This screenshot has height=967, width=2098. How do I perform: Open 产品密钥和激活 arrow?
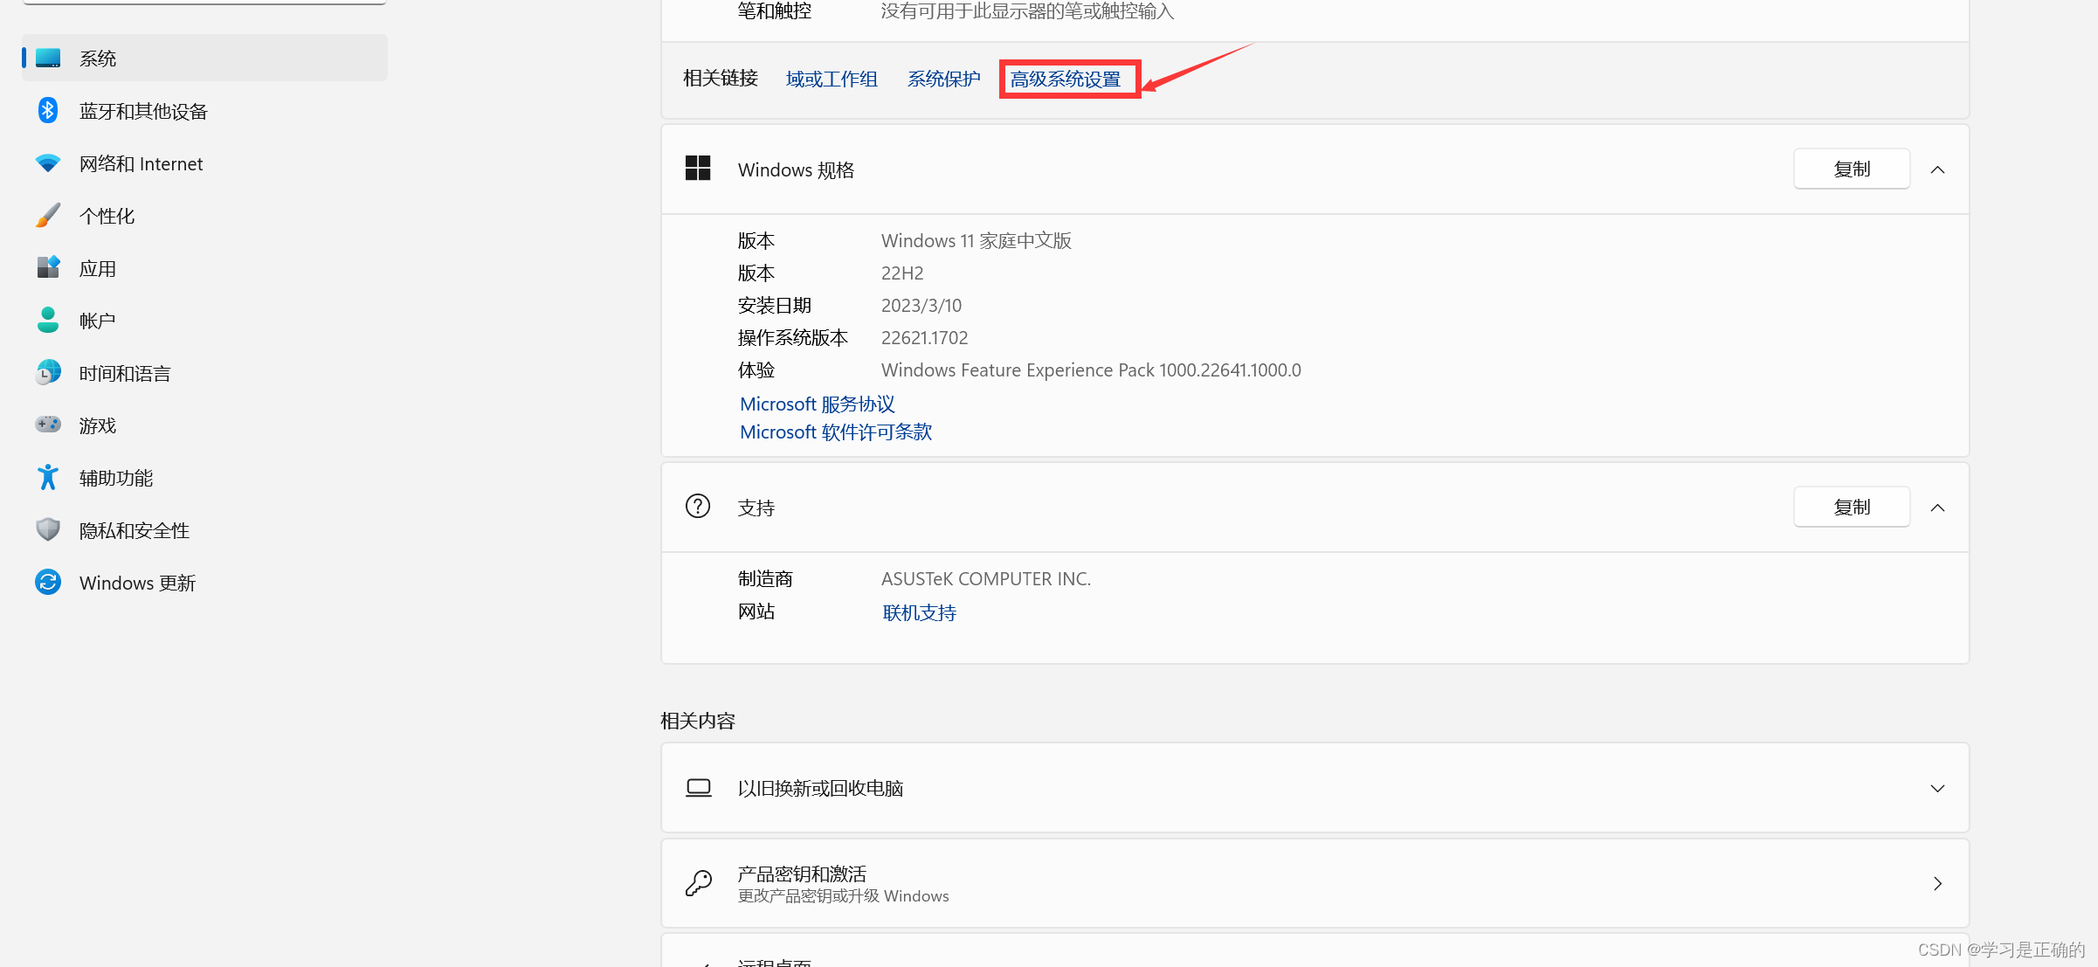1937,883
